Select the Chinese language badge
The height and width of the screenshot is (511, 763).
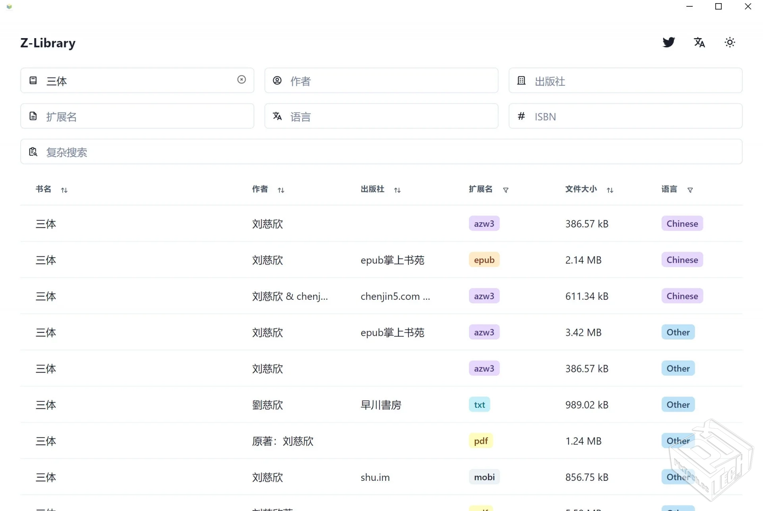click(682, 224)
